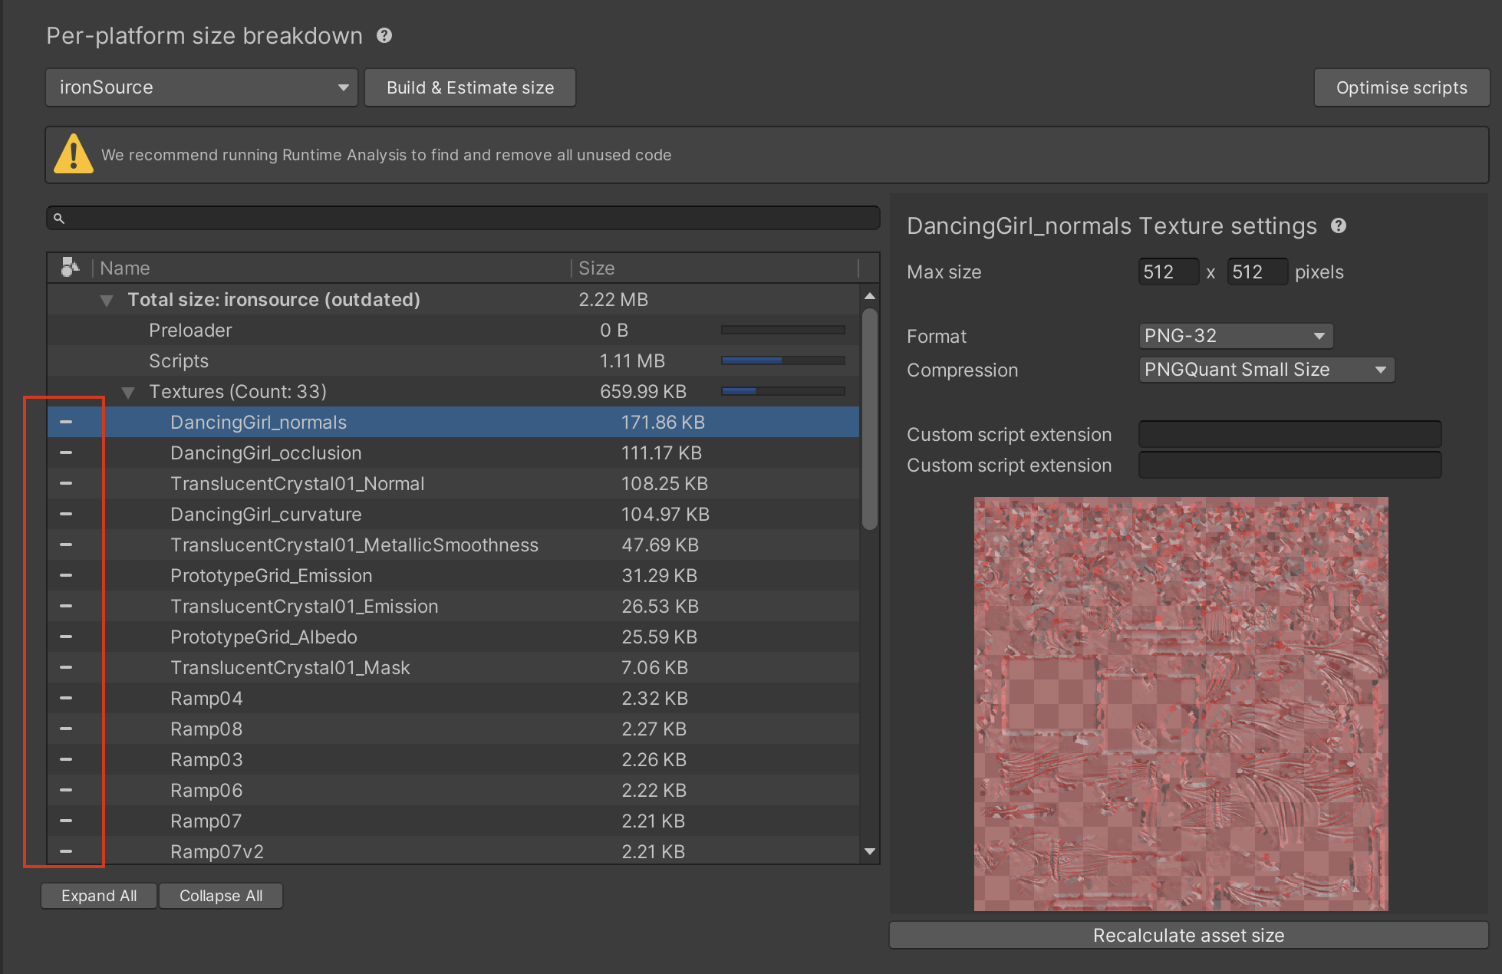Click the list scroll down arrow
This screenshot has height=974, width=1502.
point(869,851)
